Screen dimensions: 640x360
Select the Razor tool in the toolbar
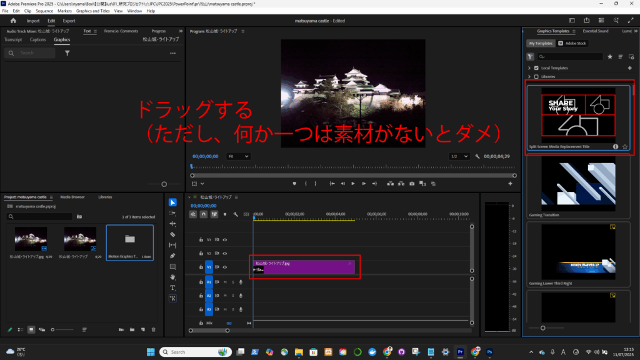coord(172,234)
